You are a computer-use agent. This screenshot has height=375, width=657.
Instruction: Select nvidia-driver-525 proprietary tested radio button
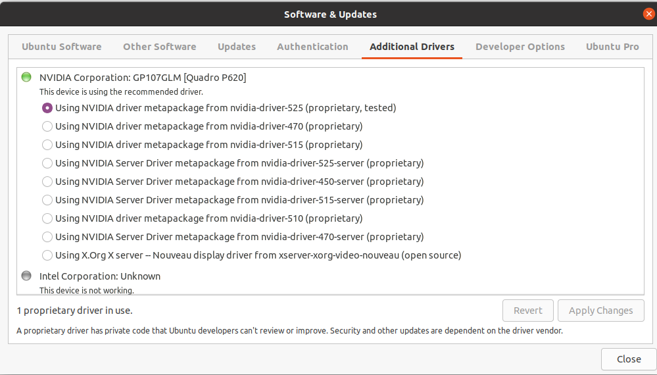click(x=47, y=108)
